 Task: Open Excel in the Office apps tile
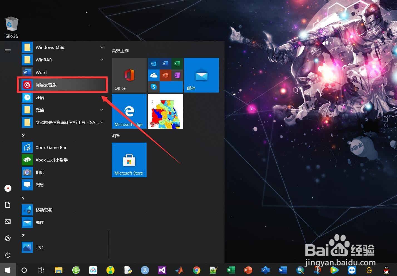tap(177, 64)
